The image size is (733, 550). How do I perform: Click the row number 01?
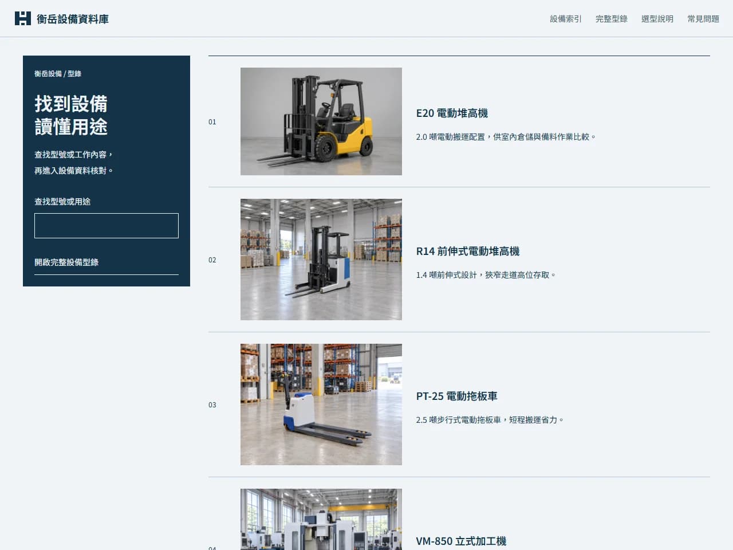(x=212, y=122)
